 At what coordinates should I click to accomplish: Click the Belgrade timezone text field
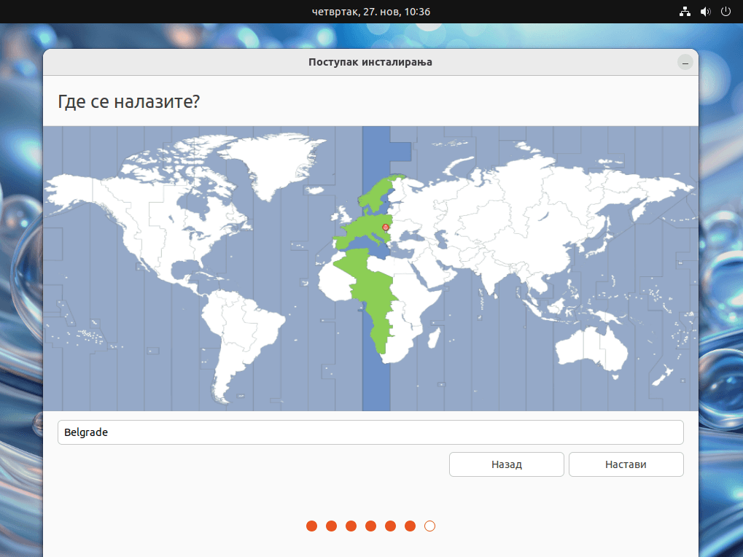370,432
